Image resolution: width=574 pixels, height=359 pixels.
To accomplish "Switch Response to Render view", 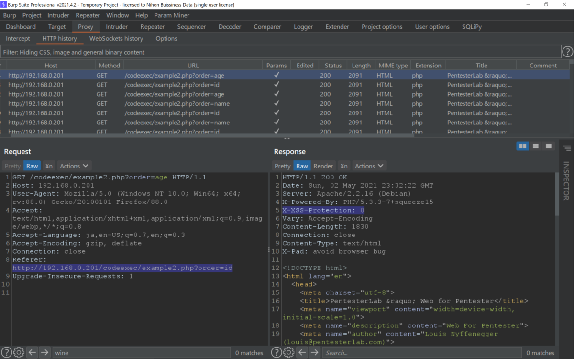I will (x=323, y=166).
